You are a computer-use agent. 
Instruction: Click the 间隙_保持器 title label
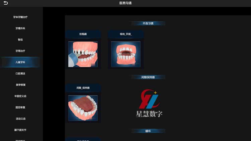click(83, 88)
